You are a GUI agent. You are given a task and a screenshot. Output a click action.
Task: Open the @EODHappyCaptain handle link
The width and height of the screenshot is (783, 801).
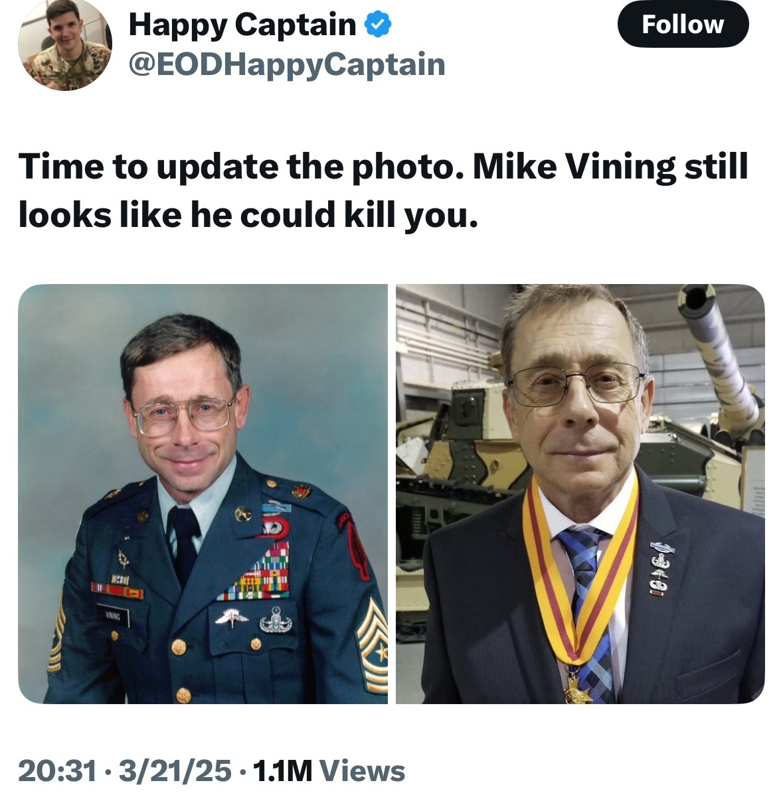(x=286, y=64)
